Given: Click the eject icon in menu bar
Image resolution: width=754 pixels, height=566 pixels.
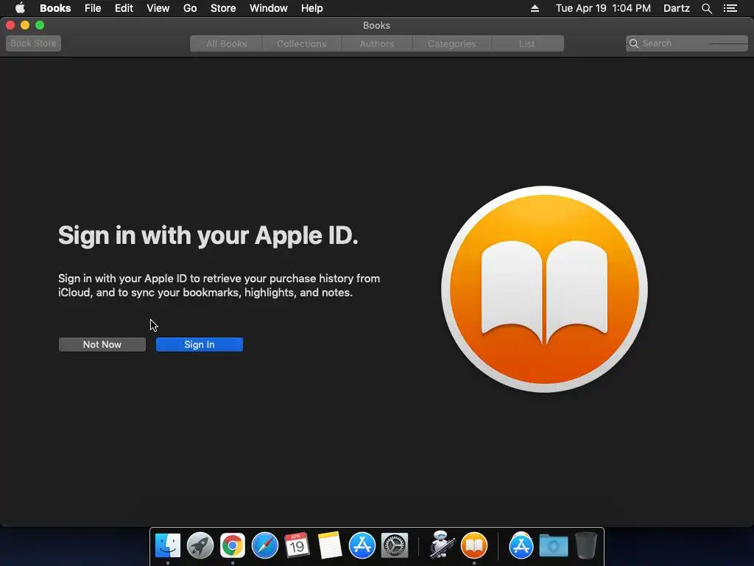Looking at the screenshot, I should coord(535,8).
